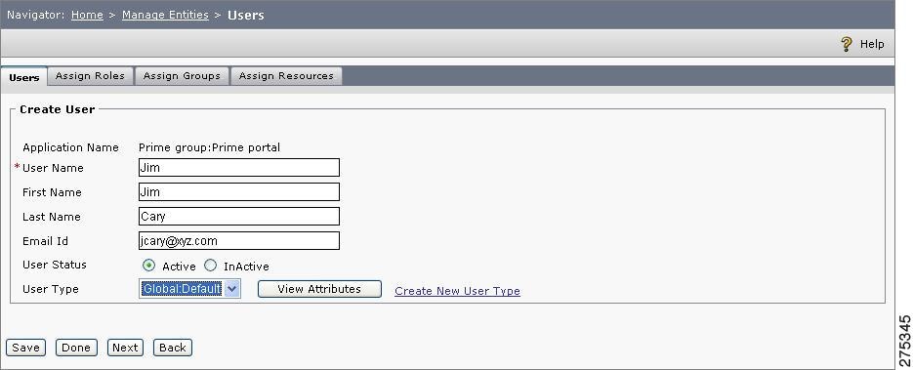
Task: Go to Home in navigator breadcrumb
Action: 87,15
